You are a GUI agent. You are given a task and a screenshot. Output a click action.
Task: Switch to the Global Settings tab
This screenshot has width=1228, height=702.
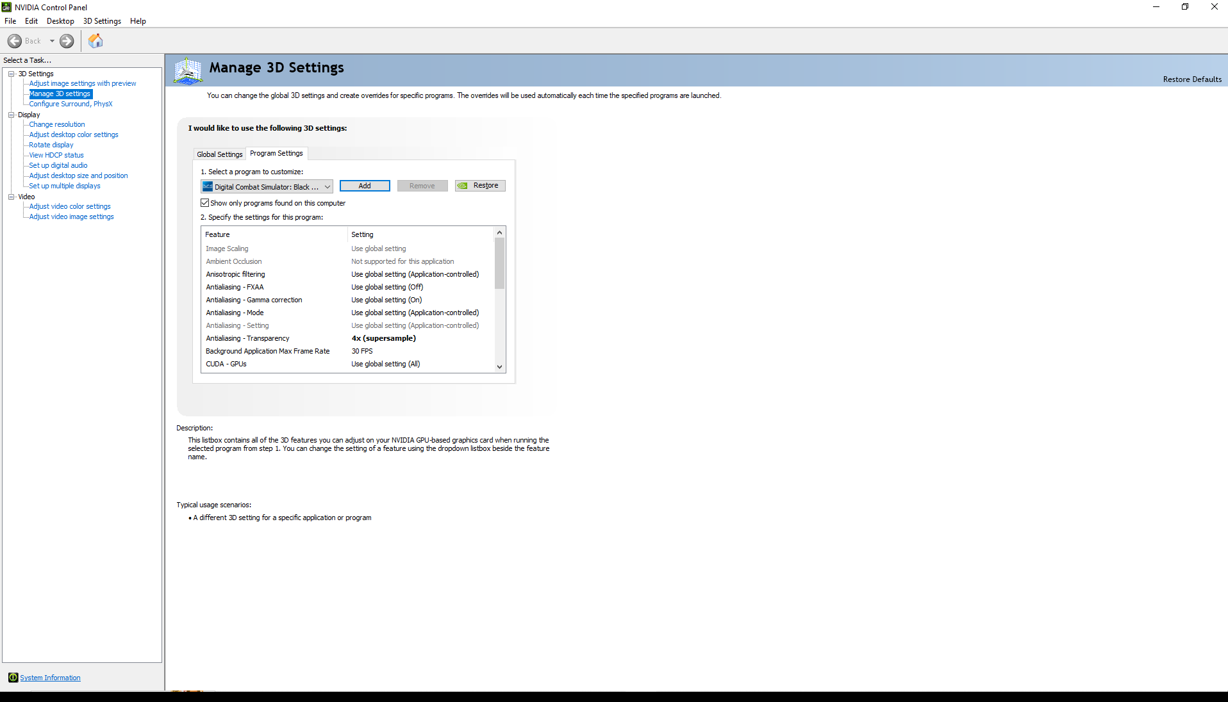tap(220, 154)
